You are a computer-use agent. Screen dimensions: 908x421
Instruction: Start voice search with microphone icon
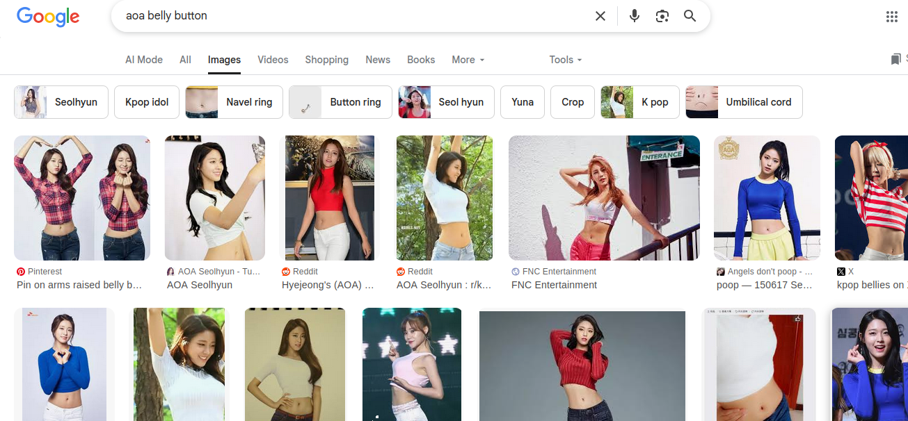(634, 16)
